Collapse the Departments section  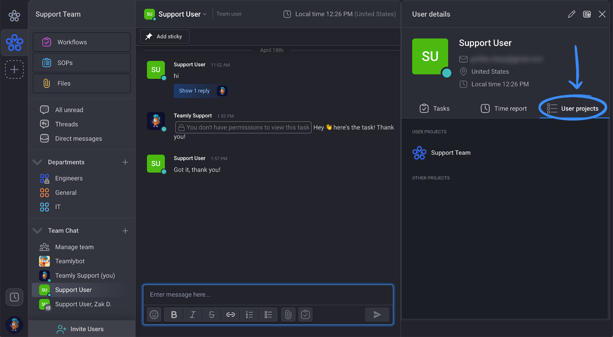(x=38, y=162)
